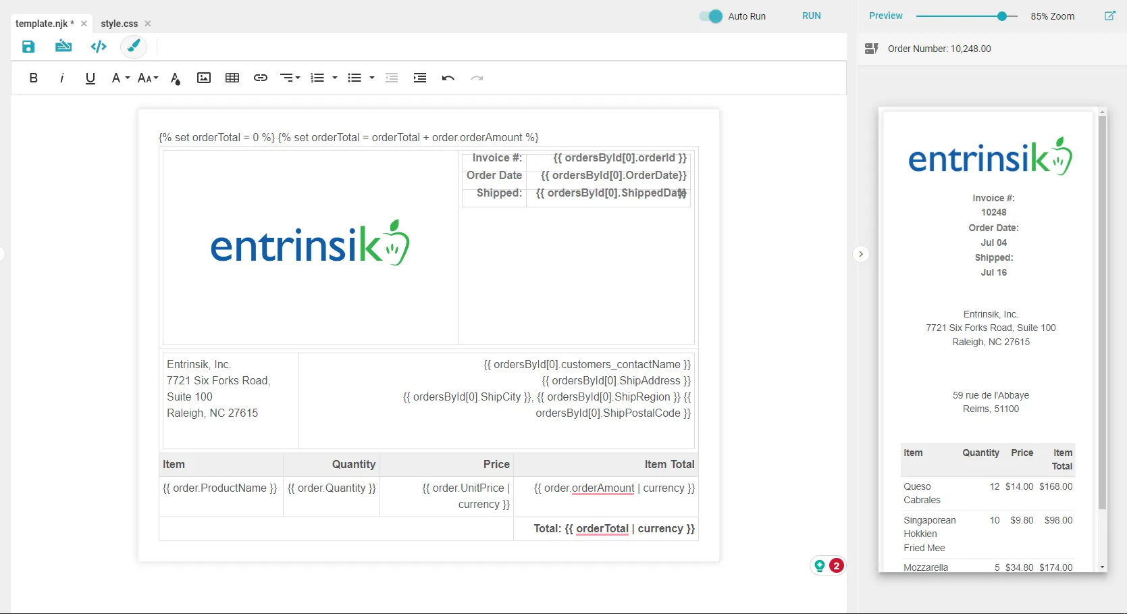
Task: Click the entrinsik logo in the template editor
Action: click(310, 243)
